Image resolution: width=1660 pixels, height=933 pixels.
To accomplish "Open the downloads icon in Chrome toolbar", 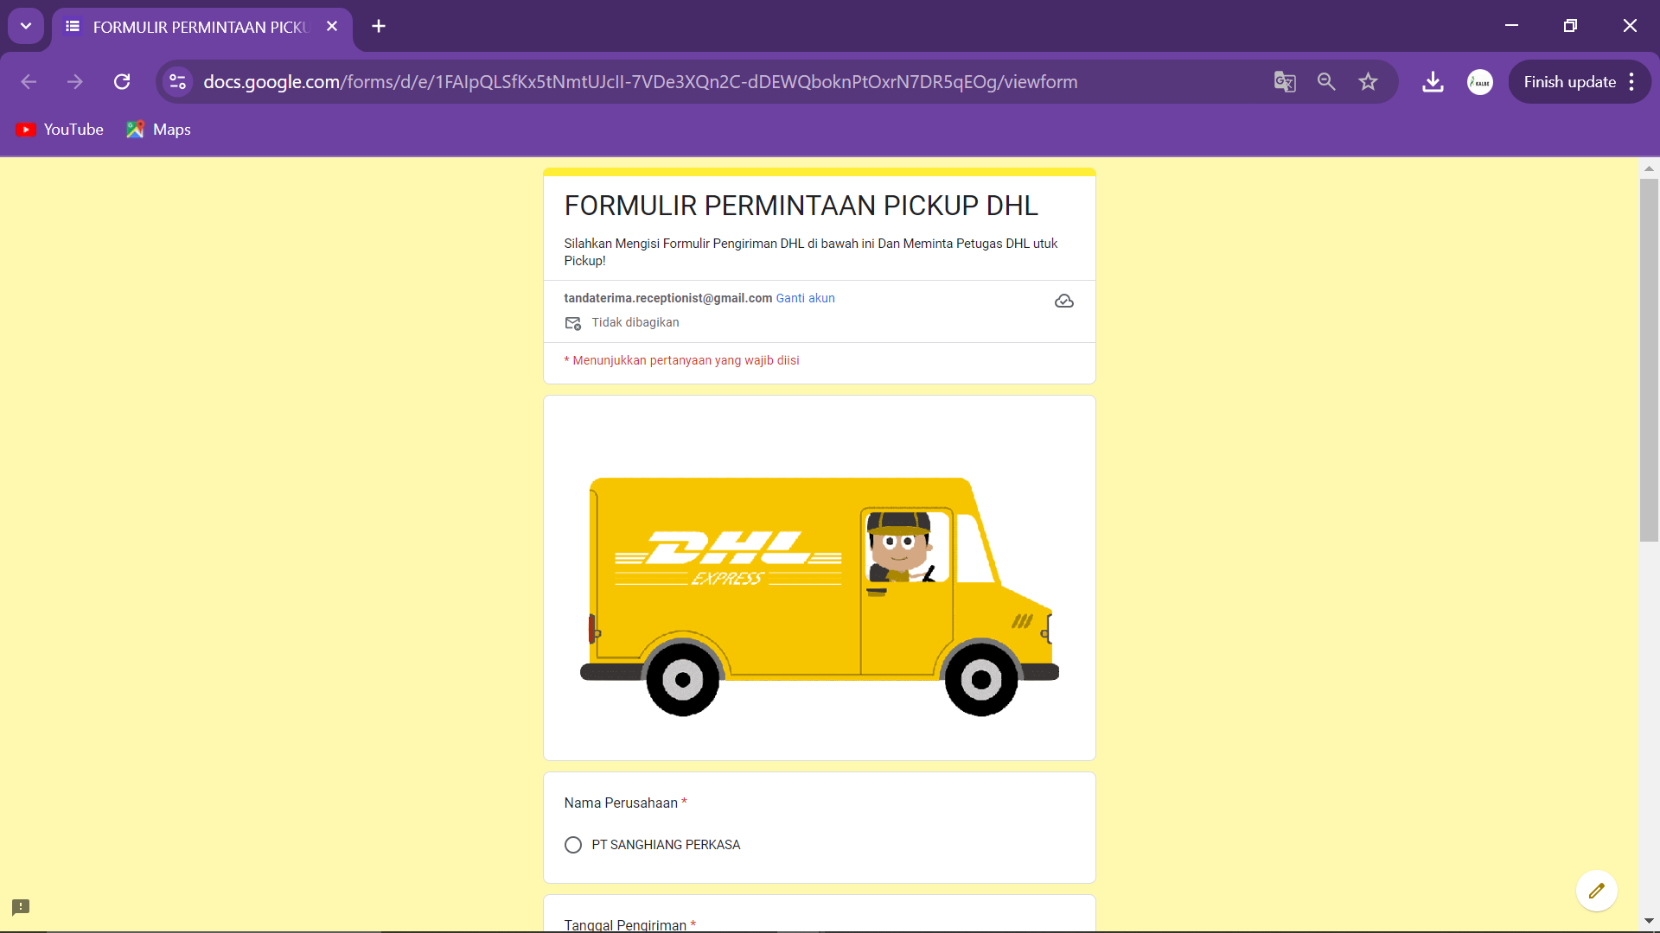I will tap(1433, 81).
